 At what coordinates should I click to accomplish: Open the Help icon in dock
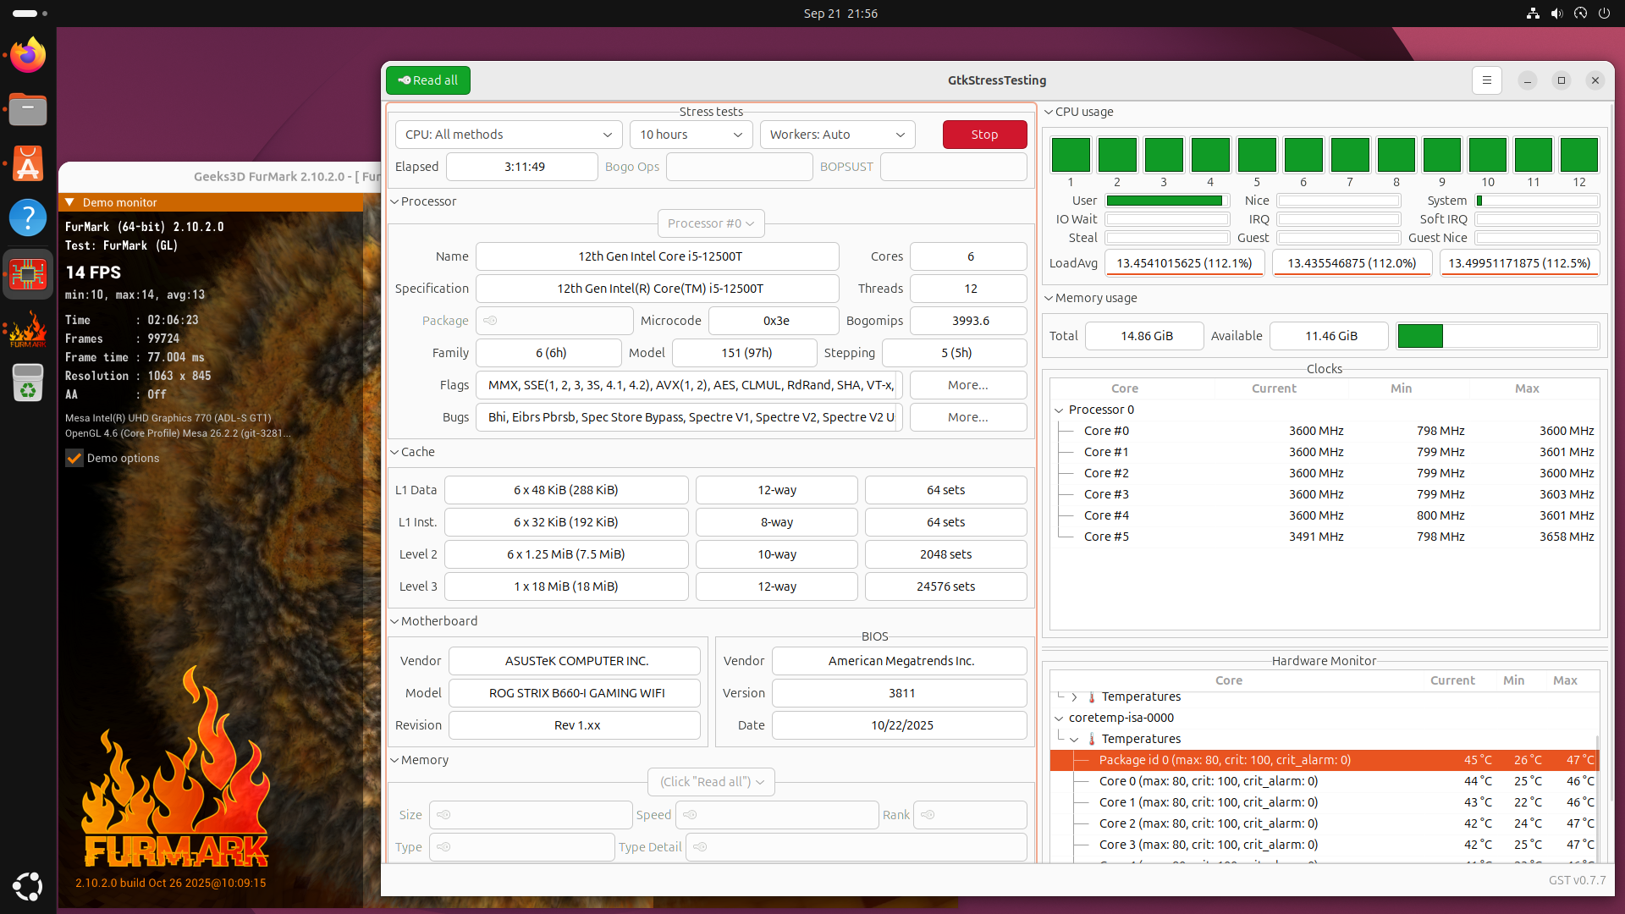[28, 218]
